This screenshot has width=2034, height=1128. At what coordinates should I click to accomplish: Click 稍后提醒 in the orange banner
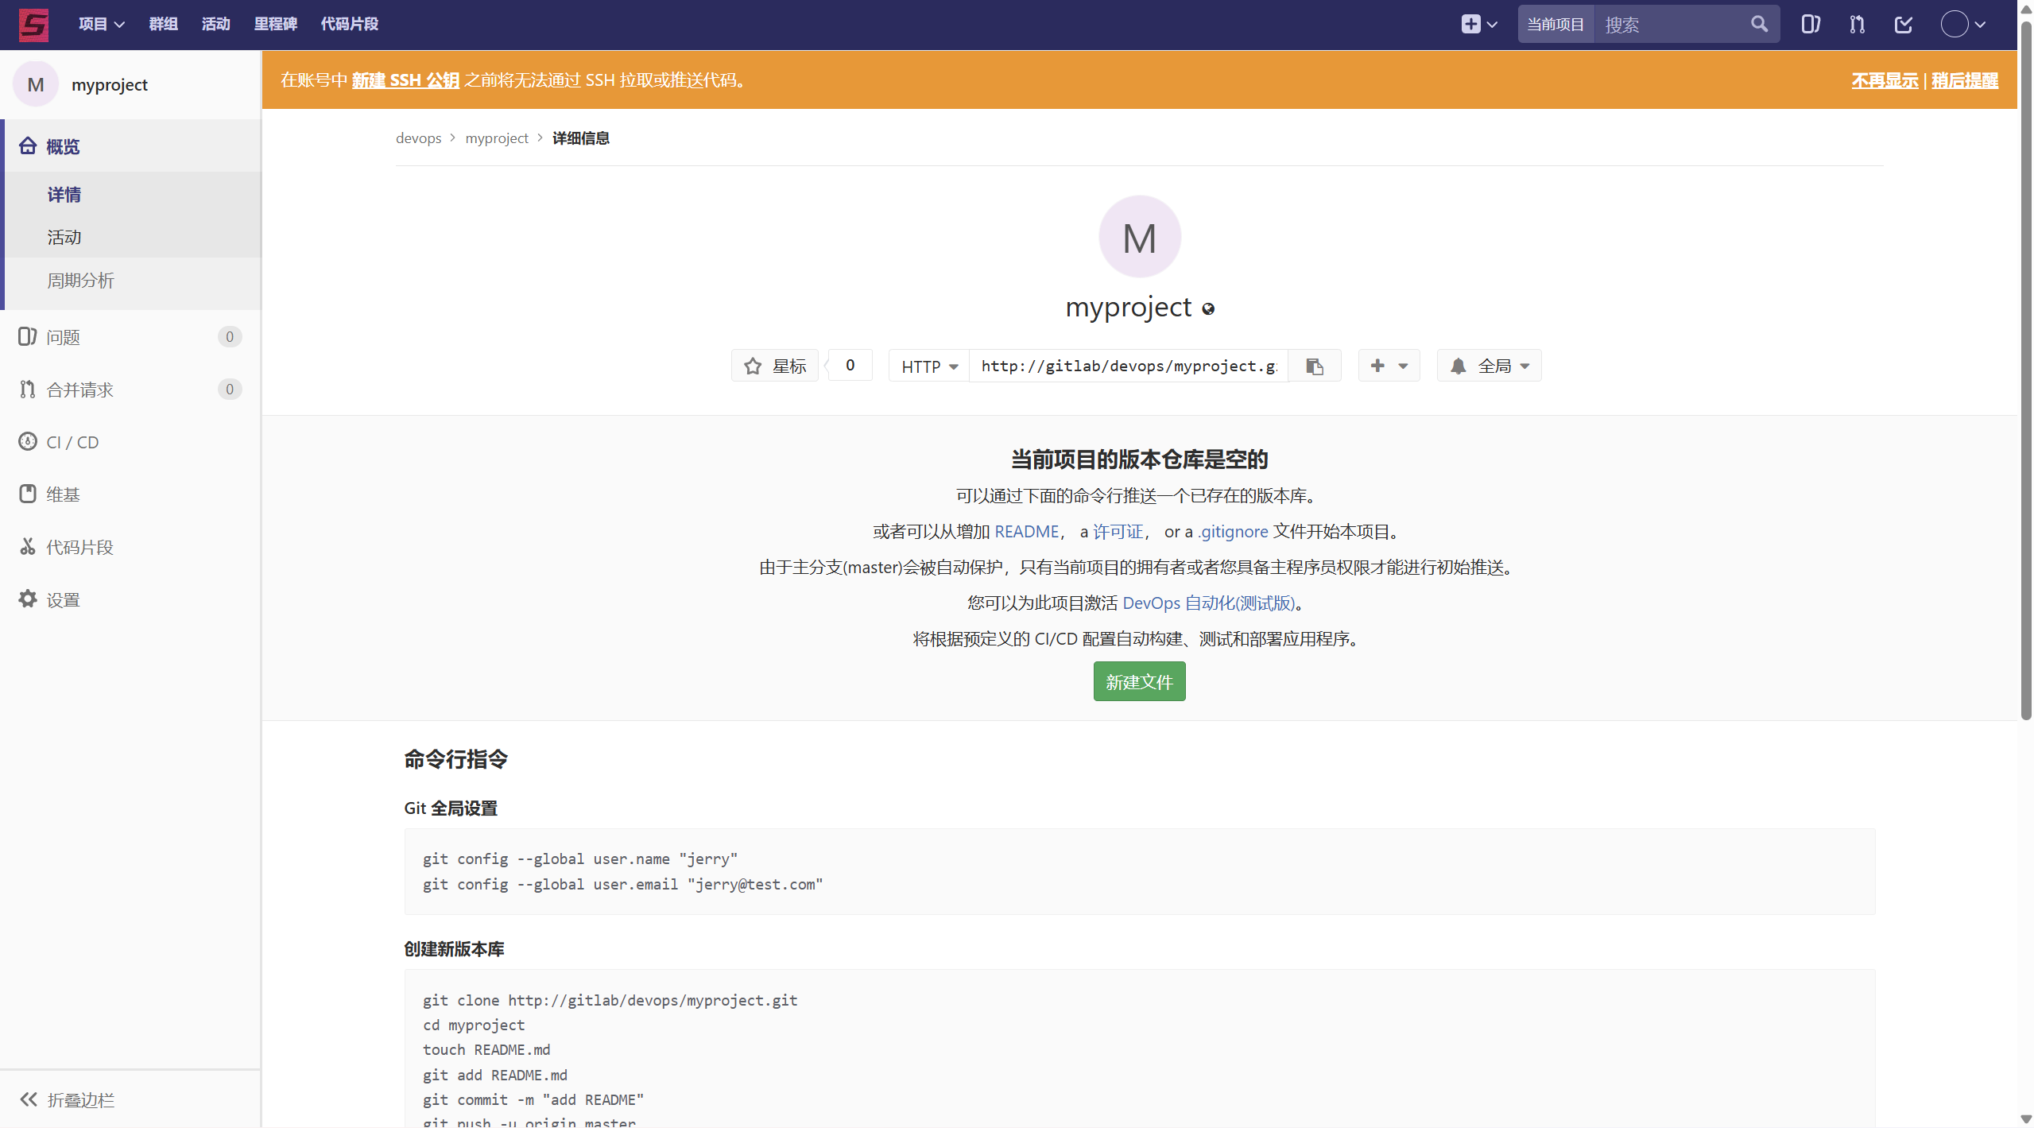(1965, 80)
